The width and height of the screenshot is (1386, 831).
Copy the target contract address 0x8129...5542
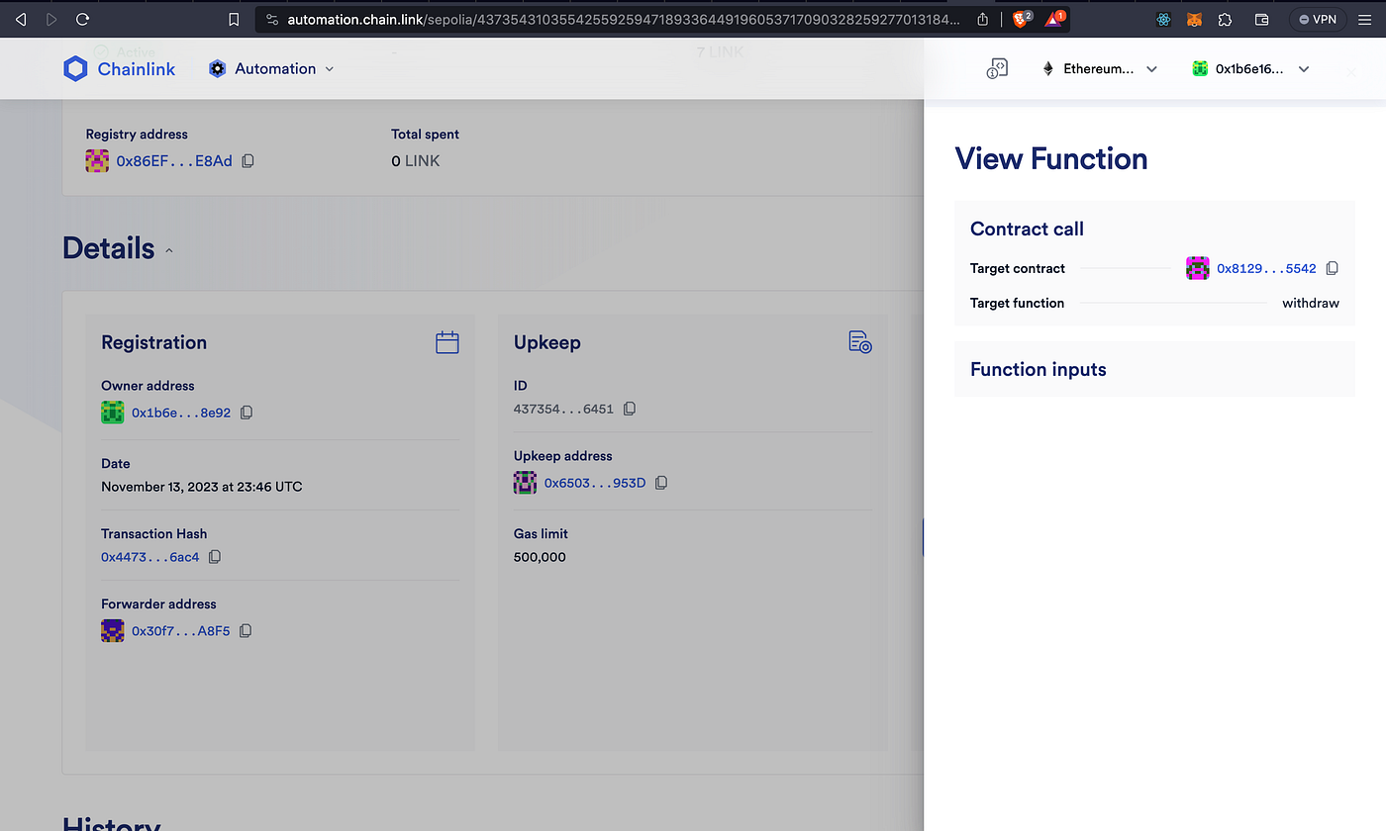click(x=1333, y=268)
